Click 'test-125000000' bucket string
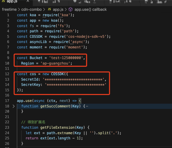 click(66, 58)
